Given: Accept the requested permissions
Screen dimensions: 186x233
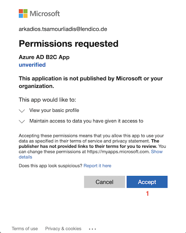Looking at the screenshot, I should (x=147, y=182).
